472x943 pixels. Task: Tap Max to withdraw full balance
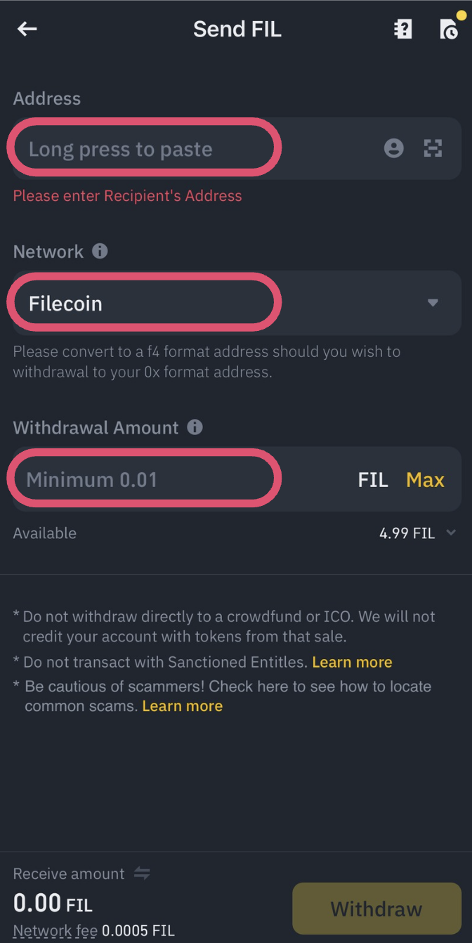[424, 479]
